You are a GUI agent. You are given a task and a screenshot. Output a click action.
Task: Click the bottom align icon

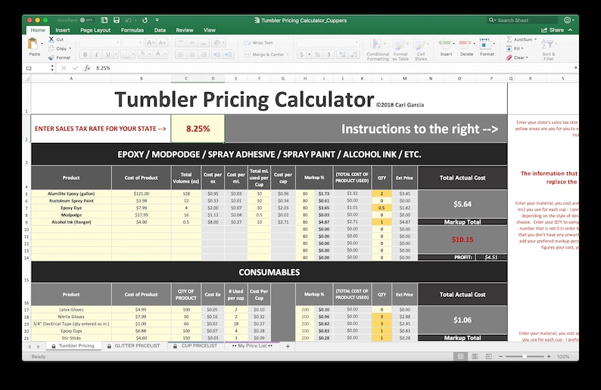tap(203, 42)
